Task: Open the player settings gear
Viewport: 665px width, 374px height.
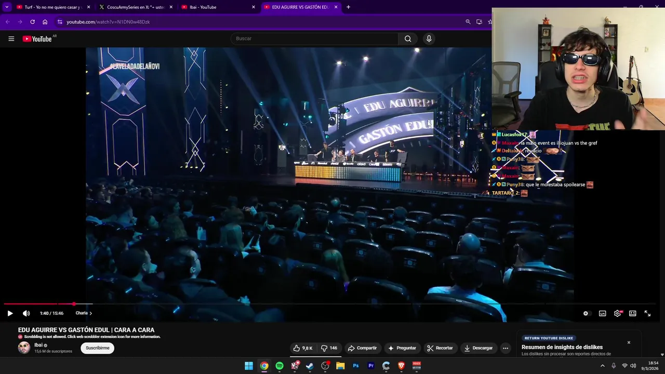Action: (x=617, y=313)
